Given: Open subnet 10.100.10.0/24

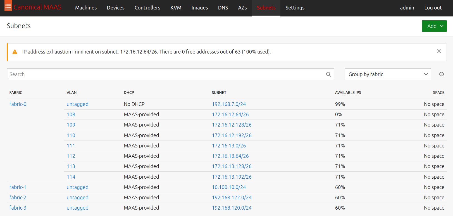Looking at the screenshot, I should tap(229, 187).
